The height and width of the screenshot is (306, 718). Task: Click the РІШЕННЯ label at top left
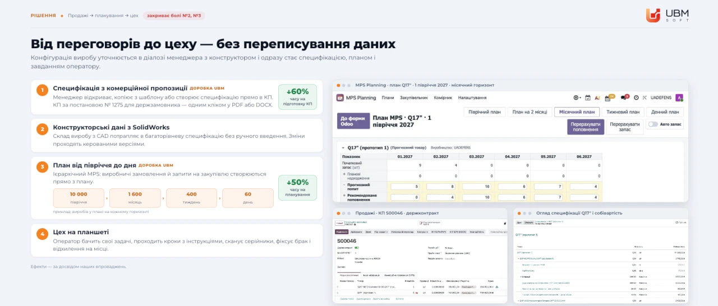tap(43, 16)
